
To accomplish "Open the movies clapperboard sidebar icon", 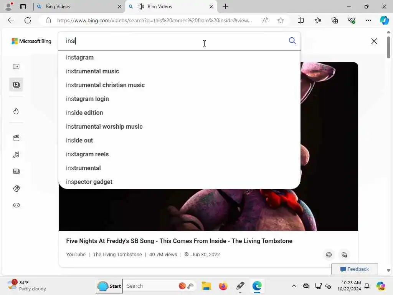I will (x=16, y=138).
